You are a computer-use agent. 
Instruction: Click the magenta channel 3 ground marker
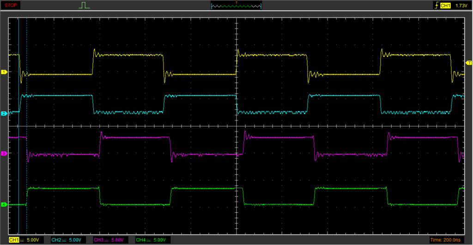(5, 153)
